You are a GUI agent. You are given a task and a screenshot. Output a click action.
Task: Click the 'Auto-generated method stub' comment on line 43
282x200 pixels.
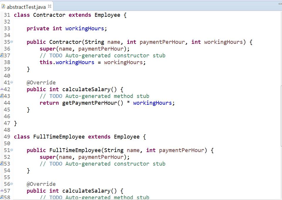(x=107, y=96)
